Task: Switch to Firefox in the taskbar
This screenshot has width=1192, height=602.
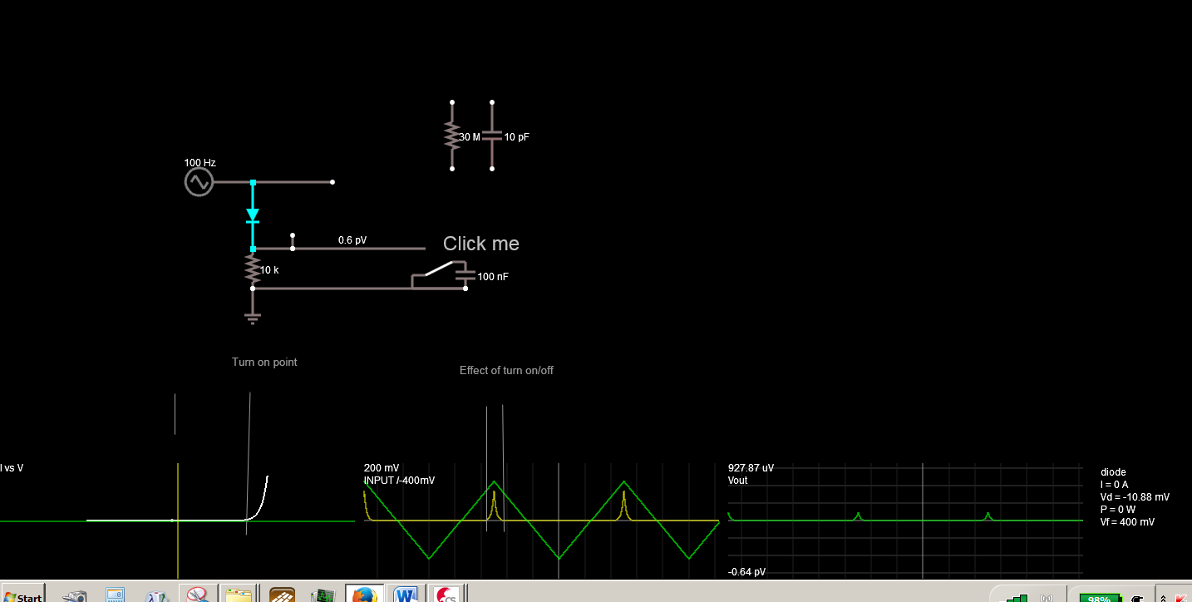Action: (x=364, y=594)
